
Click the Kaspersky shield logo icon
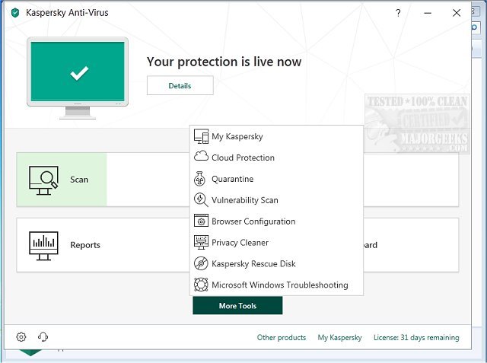15,13
